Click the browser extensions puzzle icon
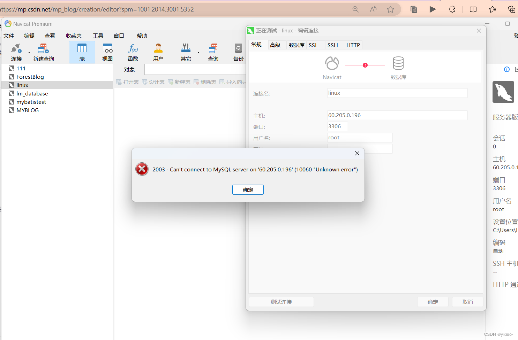Image resolution: width=518 pixels, height=340 pixels. [x=452, y=9]
